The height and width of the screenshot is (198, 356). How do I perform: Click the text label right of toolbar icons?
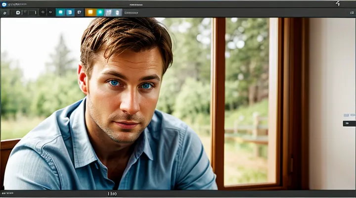tap(131, 12)
